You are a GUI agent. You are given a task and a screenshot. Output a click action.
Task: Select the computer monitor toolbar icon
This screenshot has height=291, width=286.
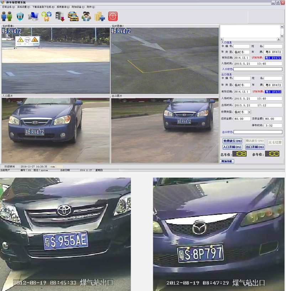click(34, 16)
